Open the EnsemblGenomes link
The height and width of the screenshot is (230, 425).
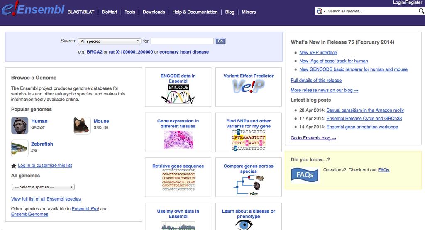[29, 214]
